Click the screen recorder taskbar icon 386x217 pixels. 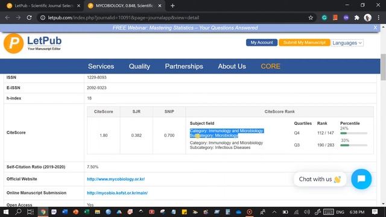pos(249,212)
